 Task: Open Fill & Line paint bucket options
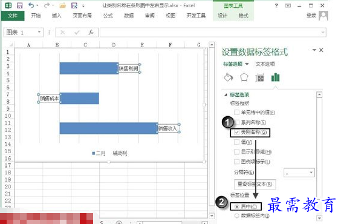coord(229,77)
